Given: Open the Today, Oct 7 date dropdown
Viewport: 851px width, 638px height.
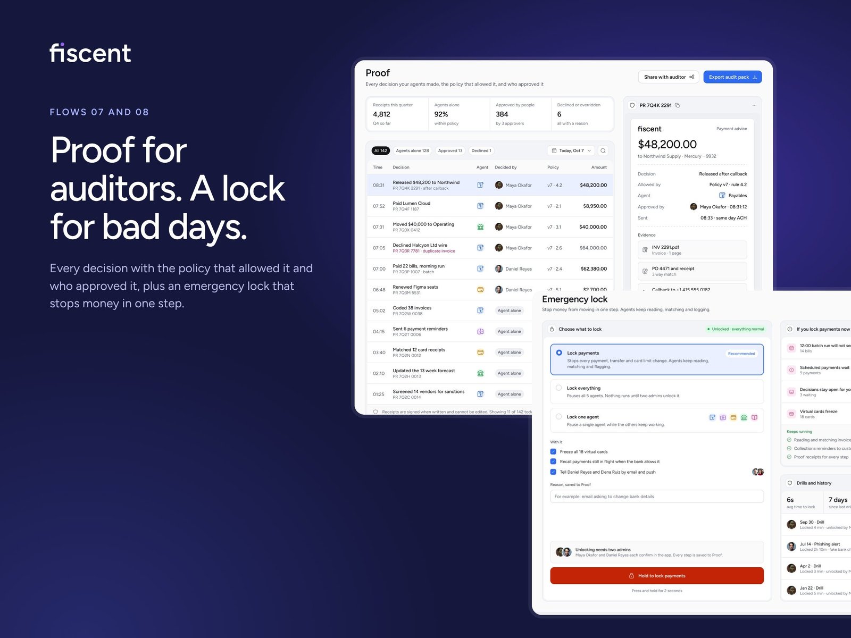Looking at the screenshot, I should click(571, 150).
